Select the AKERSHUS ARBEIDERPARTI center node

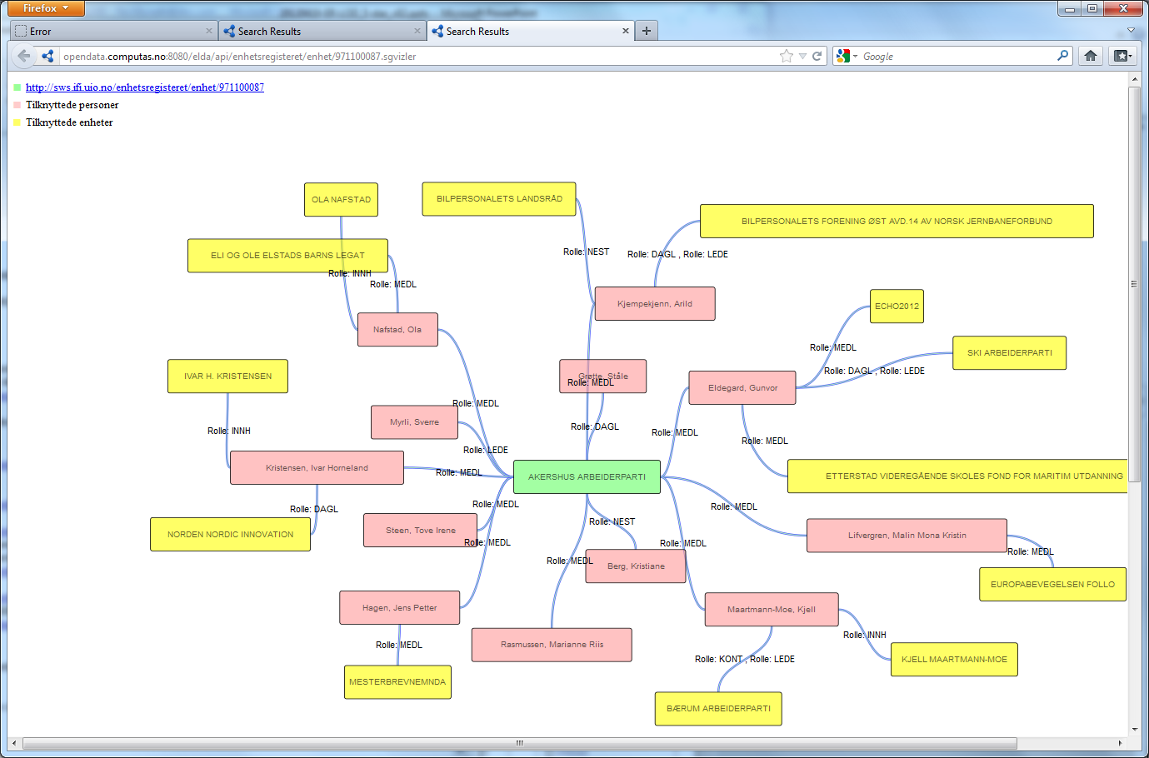point(587,476)
